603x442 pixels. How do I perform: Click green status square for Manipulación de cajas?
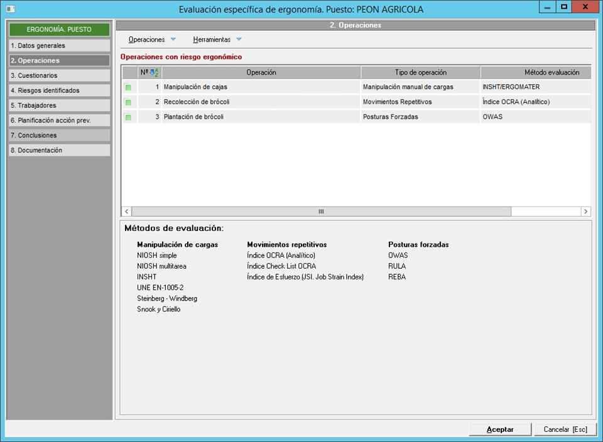click(128, 87)
